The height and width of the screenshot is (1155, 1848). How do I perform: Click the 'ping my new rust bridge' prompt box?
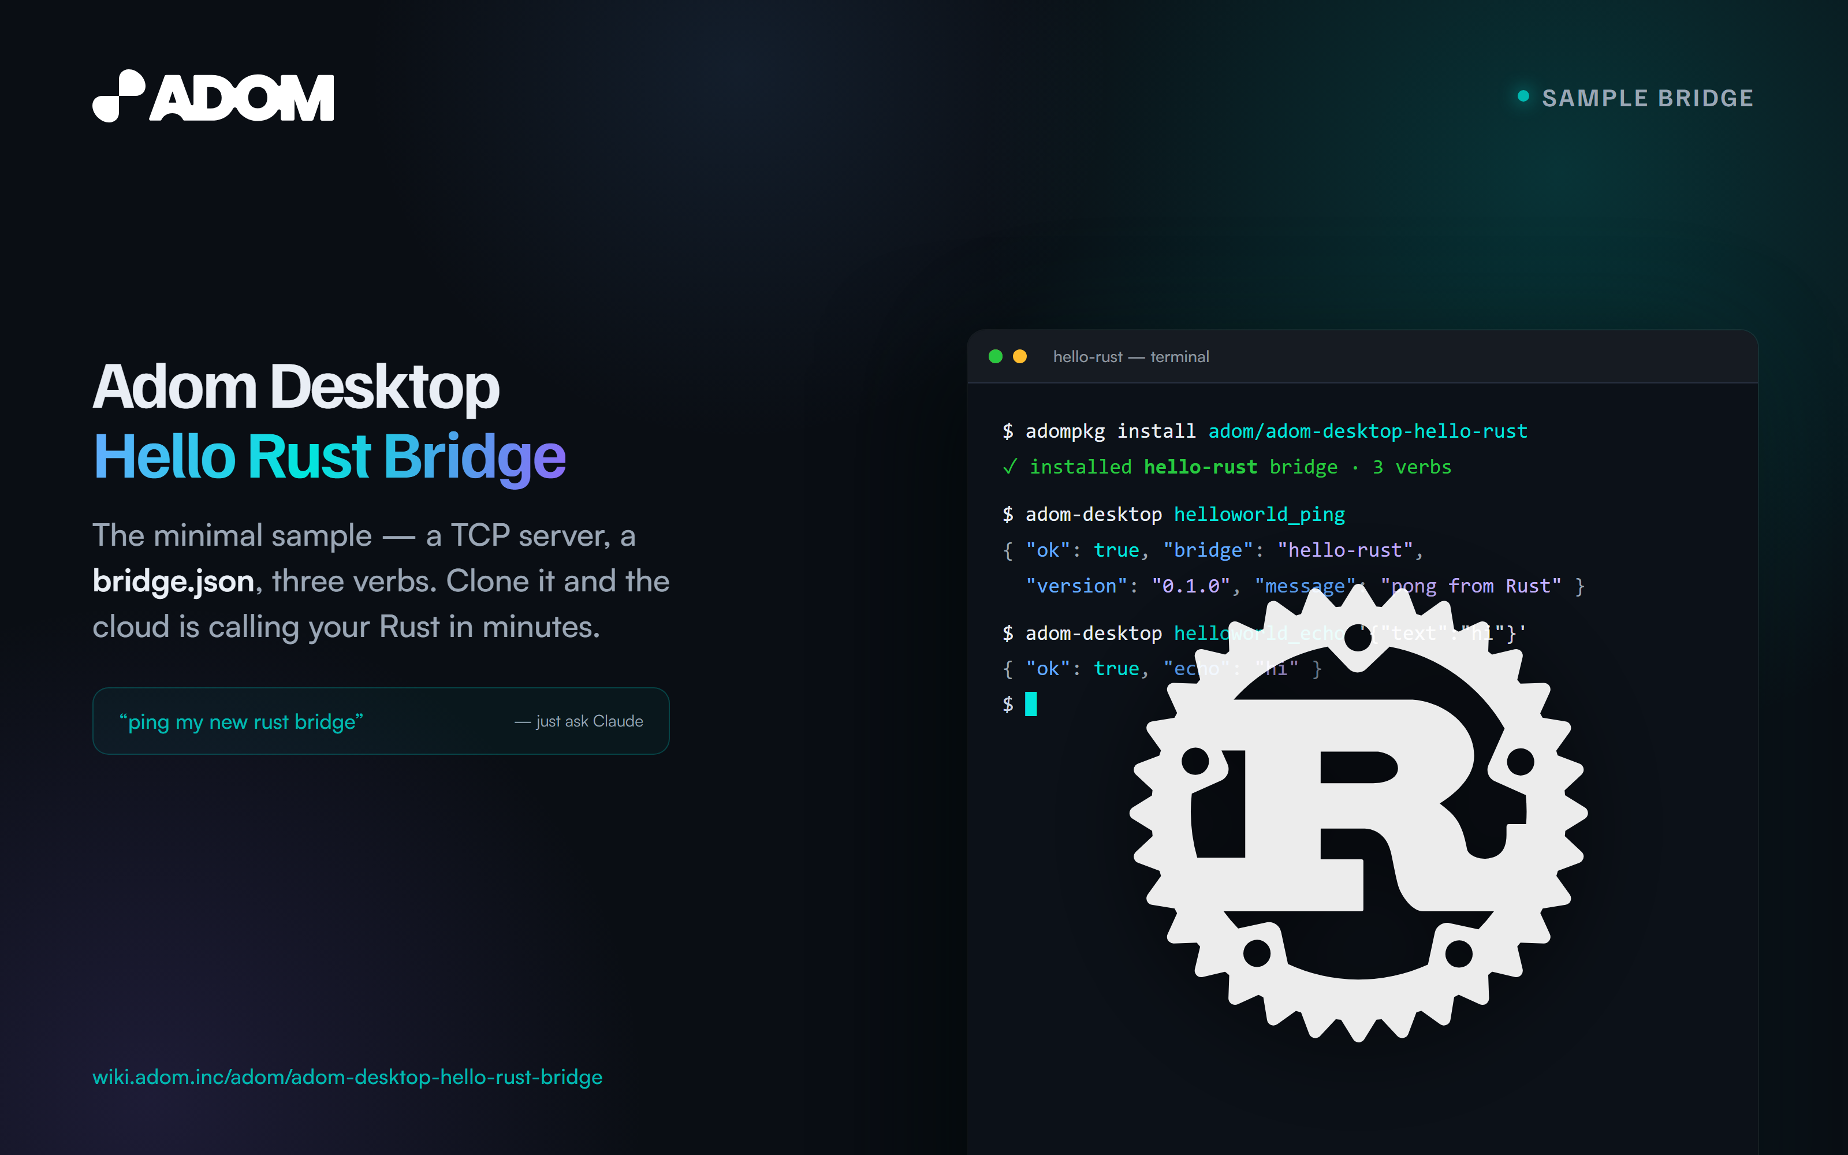point(381,721)
